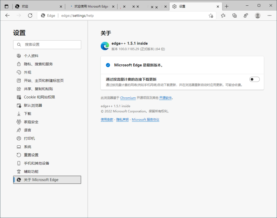Open the 开源软件 link
Image resolution: width=277 pixels, height=218 pixels.
165,98
